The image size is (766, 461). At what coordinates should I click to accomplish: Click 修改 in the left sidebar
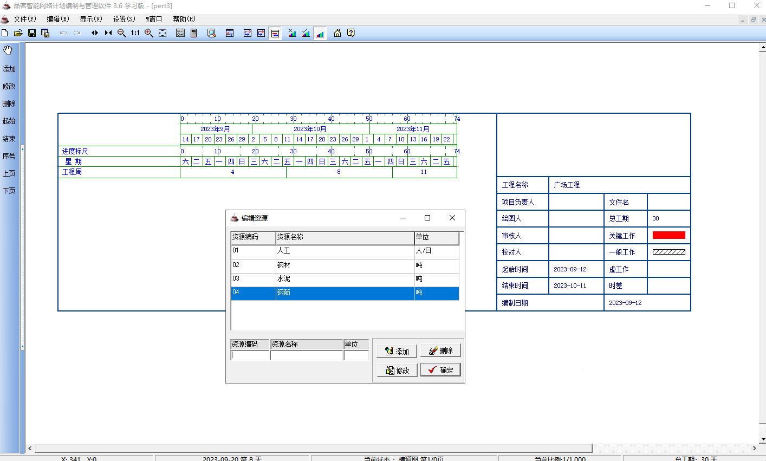9,86
